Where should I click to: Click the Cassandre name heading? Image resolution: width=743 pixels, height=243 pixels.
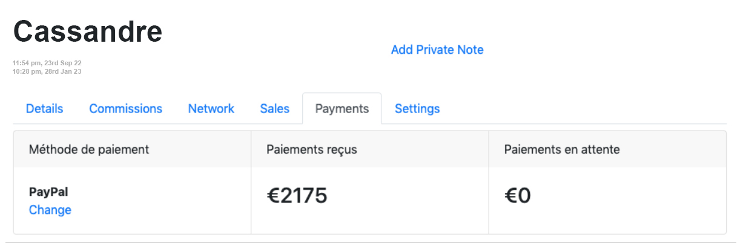pos(88,31)
